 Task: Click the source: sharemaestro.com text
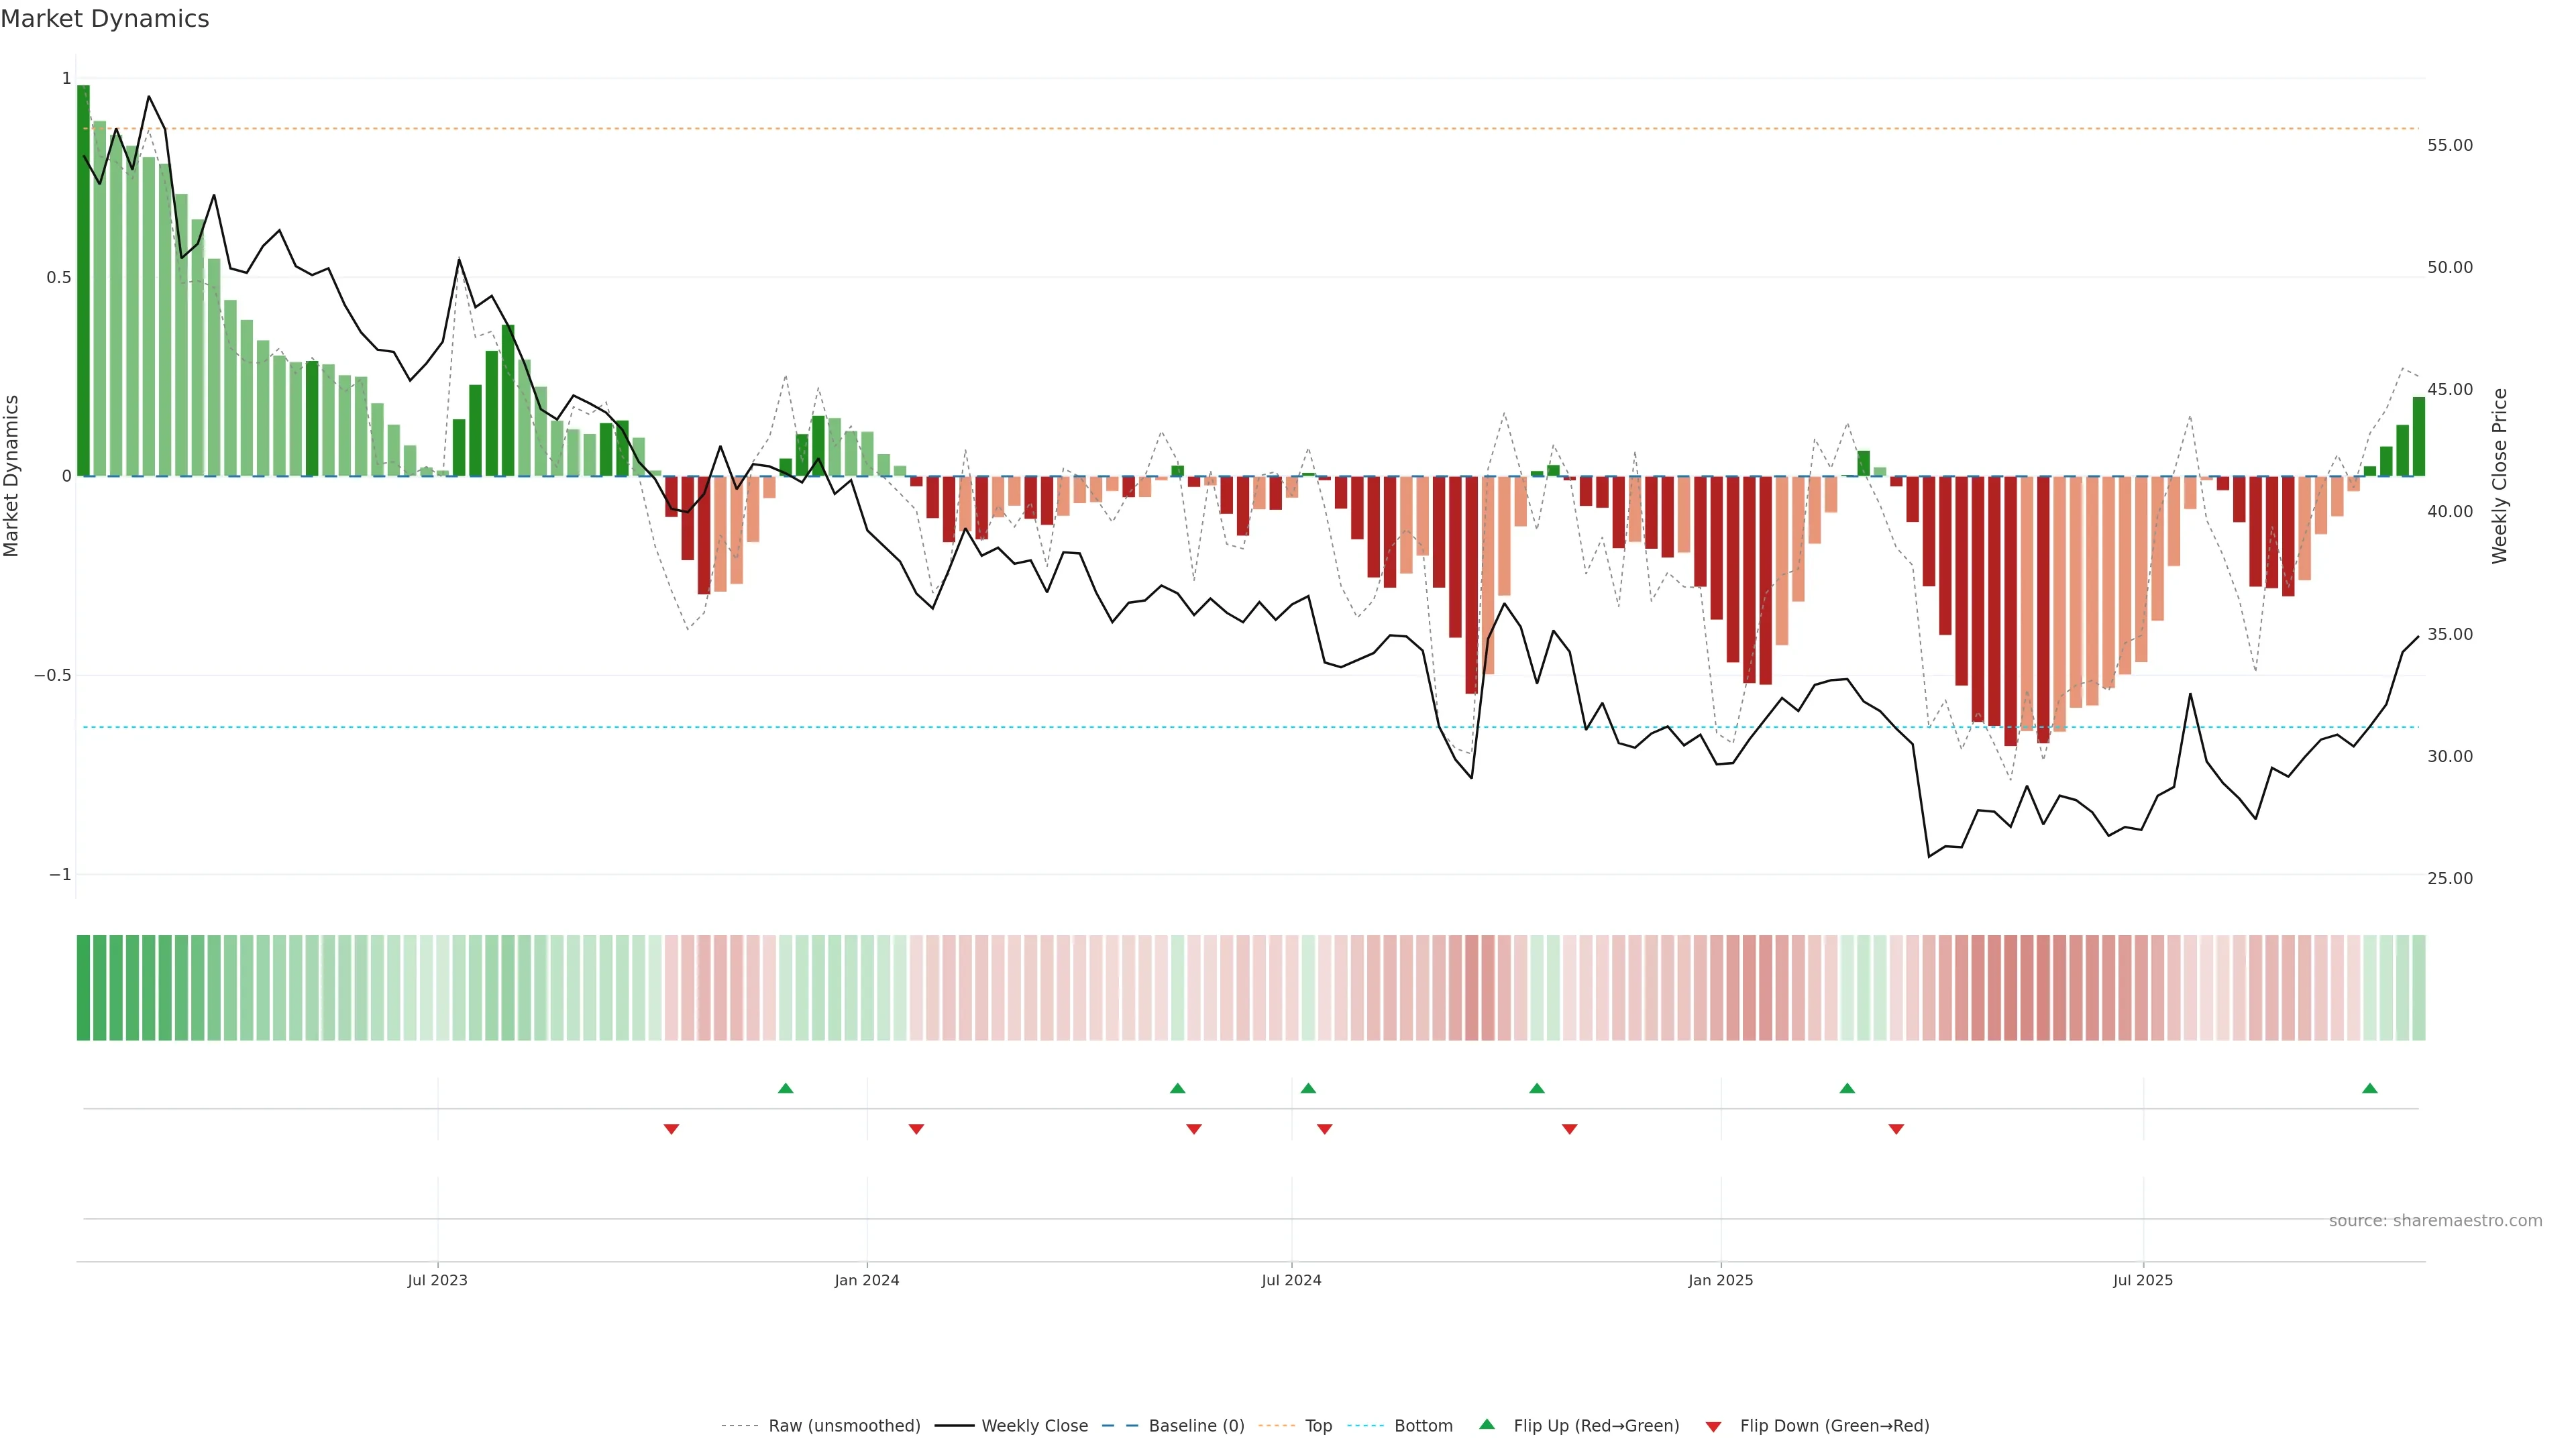[2435, 1221]
